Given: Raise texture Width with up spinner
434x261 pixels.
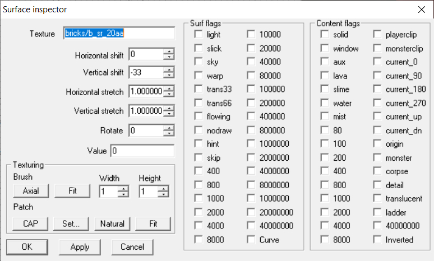Looking at the screenshot, I should point(123,188).
